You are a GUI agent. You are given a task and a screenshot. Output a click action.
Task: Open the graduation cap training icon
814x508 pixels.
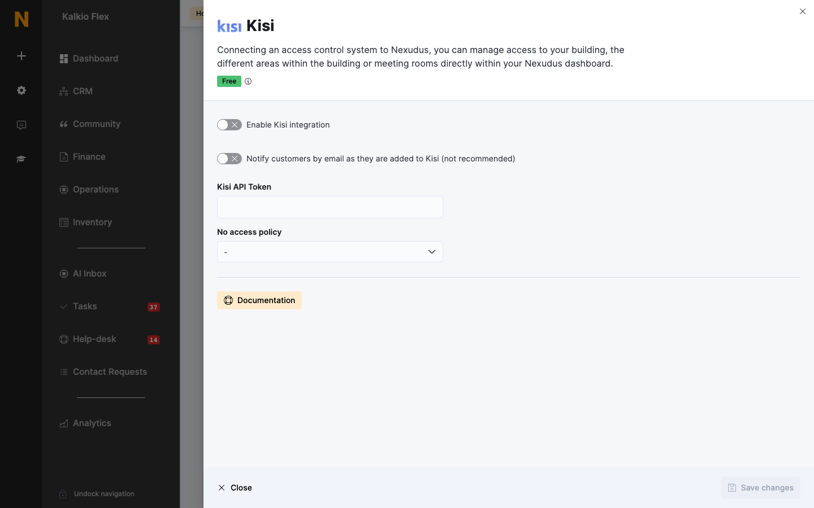[21, 159]
